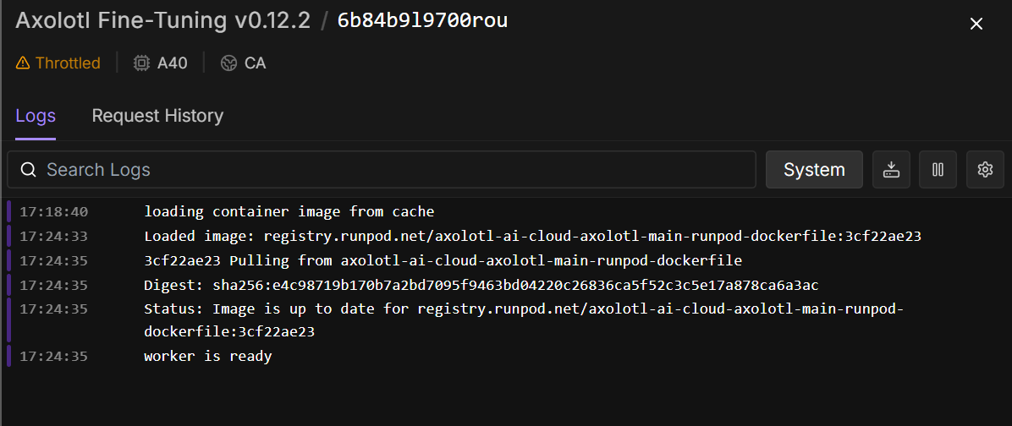Viewport: 1012px width, 426px height.
Task: Pause the log stream
Action: click(938, 170)
